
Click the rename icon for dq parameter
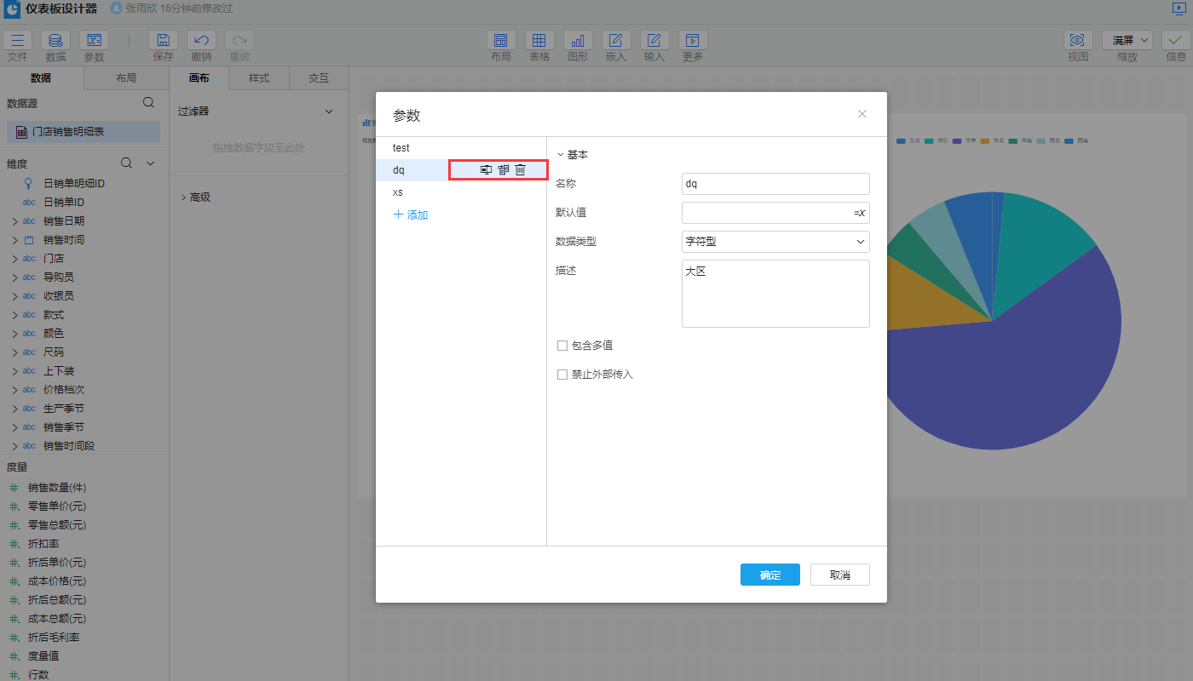click(486, 170)
